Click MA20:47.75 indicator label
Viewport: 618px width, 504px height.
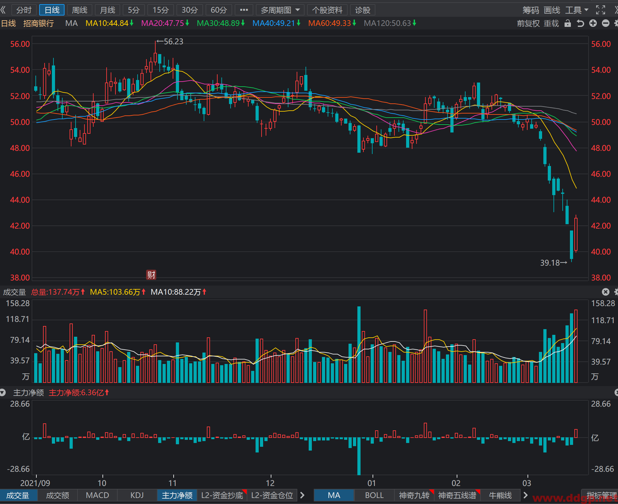point(165,23)
